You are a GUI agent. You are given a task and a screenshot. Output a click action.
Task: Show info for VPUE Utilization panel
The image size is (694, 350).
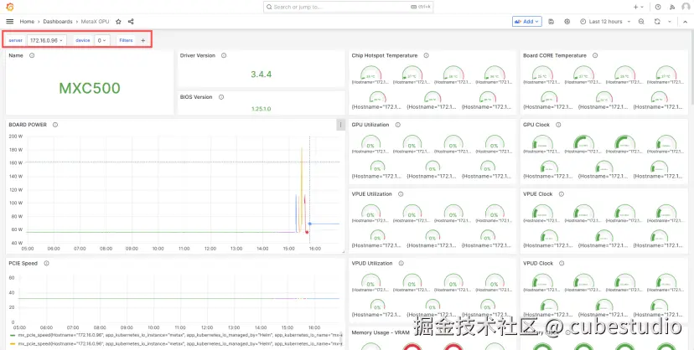(x=401, y=194)
